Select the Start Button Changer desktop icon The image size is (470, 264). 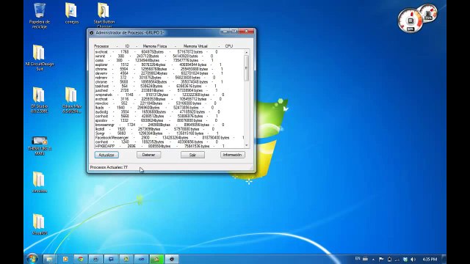(104, 15)
